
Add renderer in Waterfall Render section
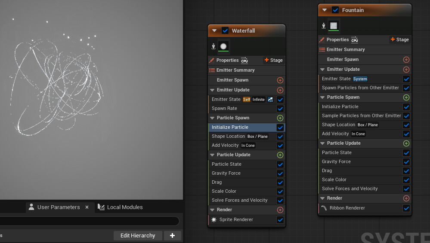280,210
